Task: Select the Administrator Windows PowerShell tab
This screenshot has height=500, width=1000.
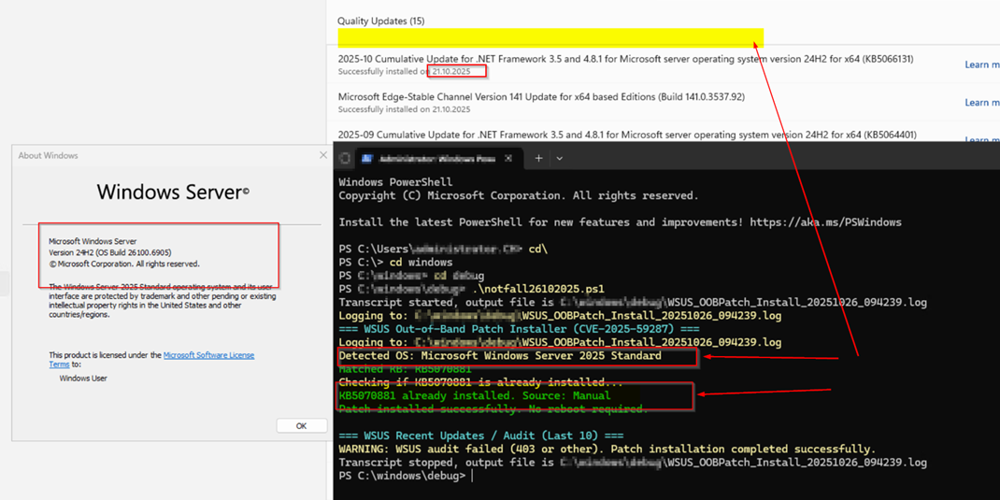Action: 436,159
